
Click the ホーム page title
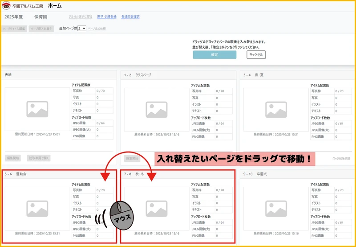click(55, 6)
